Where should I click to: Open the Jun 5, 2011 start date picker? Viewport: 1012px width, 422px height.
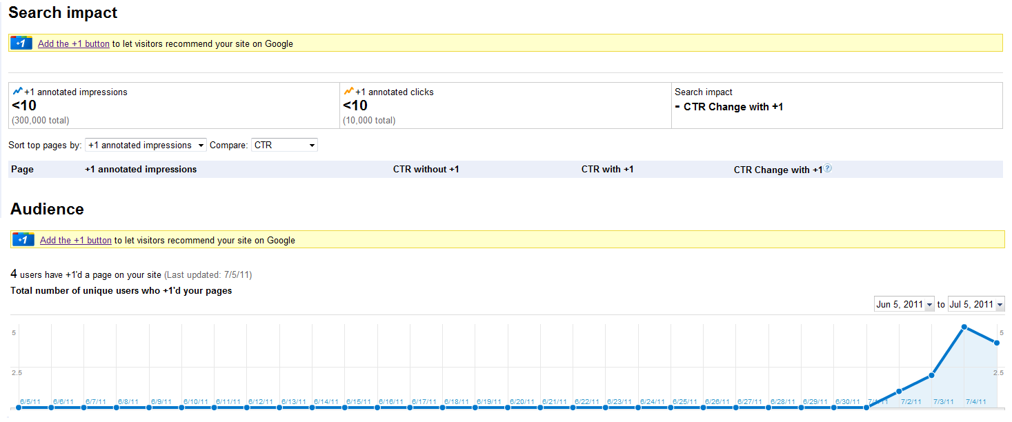pos(904,304)
